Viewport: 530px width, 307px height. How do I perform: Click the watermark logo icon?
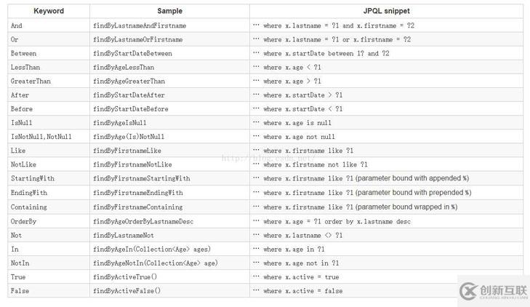pos(468,291)
